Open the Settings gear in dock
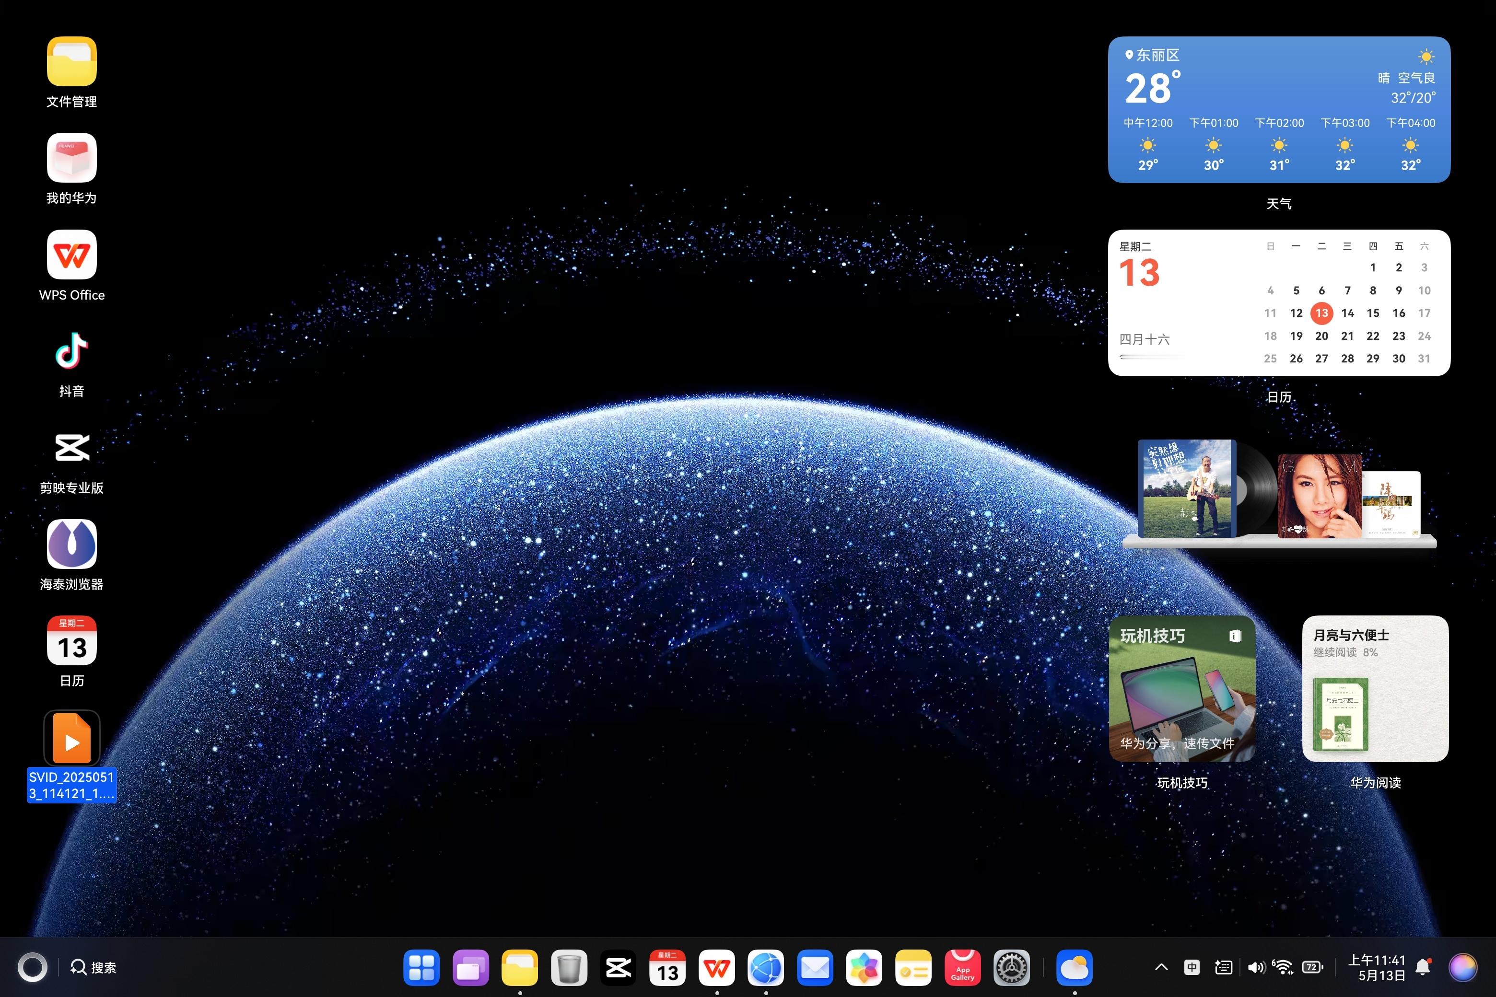1496x997 pixels. pos(1012,968)
